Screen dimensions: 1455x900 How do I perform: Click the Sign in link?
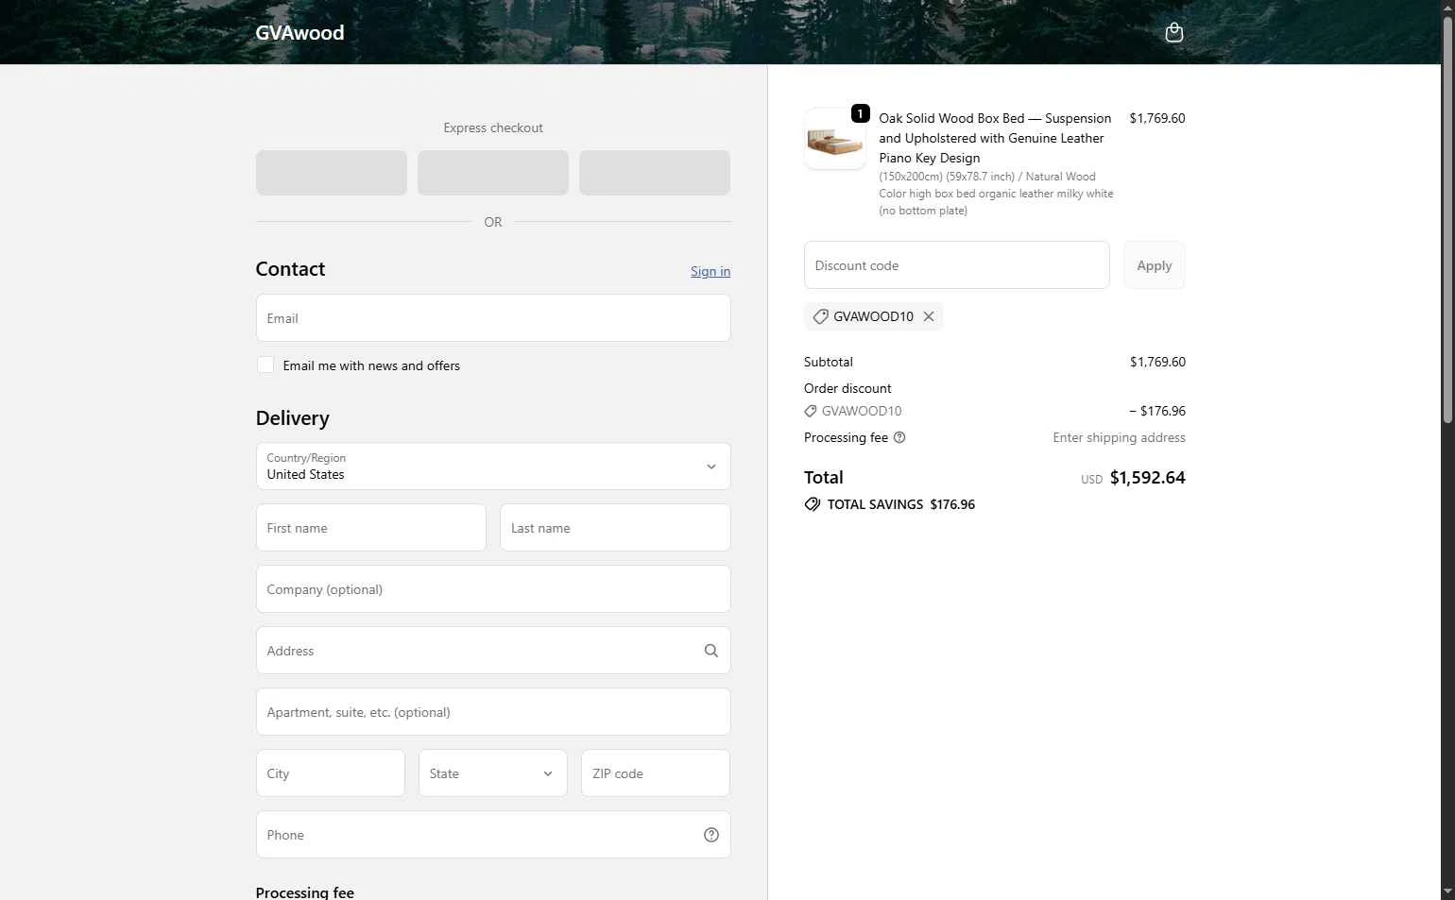click(710, 271)
